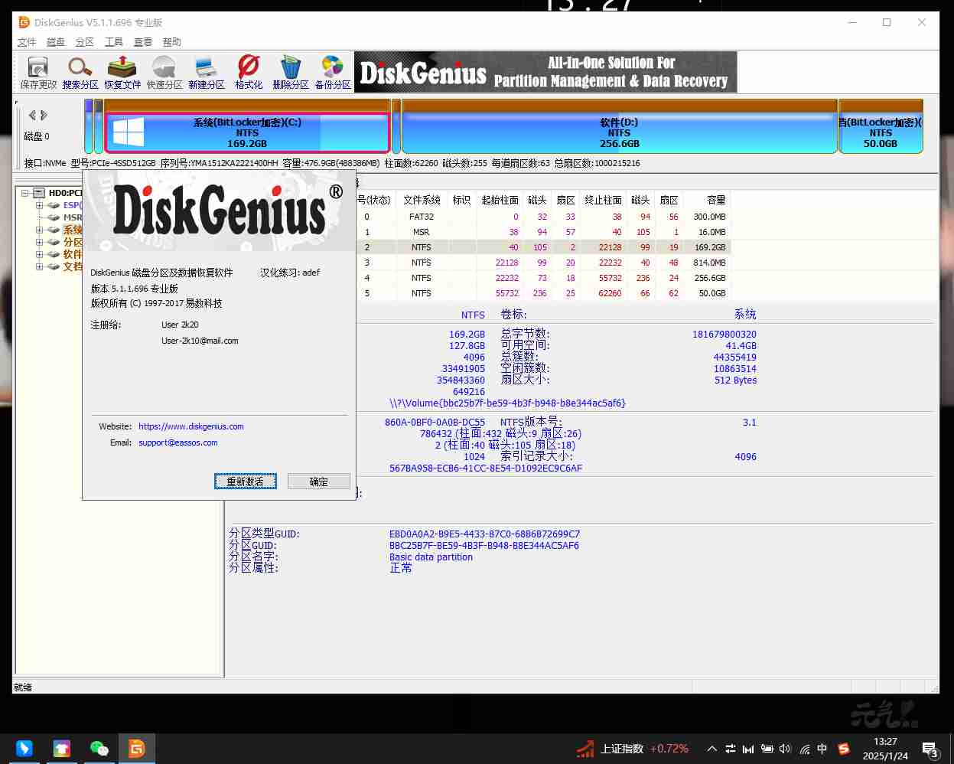Open the 文件 (File) menu
This screenshot has height=764, width=954.
[x=27, y=42]
